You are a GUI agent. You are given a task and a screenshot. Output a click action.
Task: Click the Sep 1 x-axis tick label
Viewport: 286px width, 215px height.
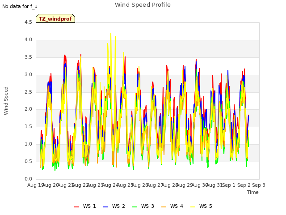[x=229, y=185]
